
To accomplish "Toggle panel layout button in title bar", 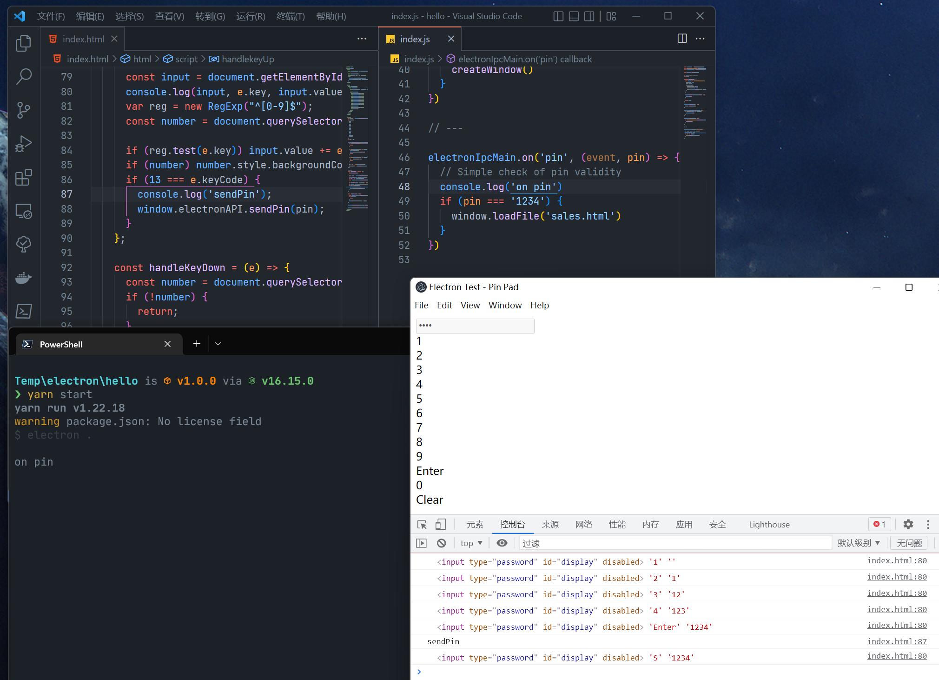I will pyautogui.click(x=574, y=16).
